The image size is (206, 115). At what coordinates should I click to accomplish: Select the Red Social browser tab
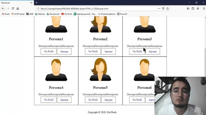(x=17, y=3)
